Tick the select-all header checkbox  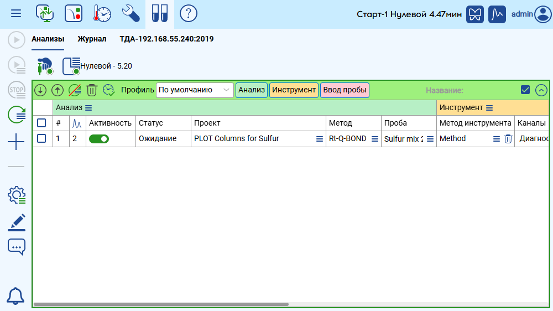(x=41, y=123)
